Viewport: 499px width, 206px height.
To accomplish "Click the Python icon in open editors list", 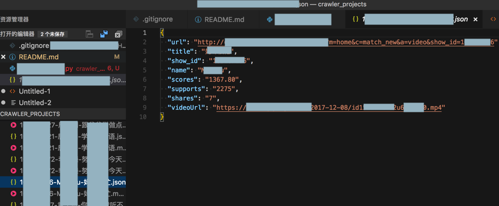I will 12,69.
